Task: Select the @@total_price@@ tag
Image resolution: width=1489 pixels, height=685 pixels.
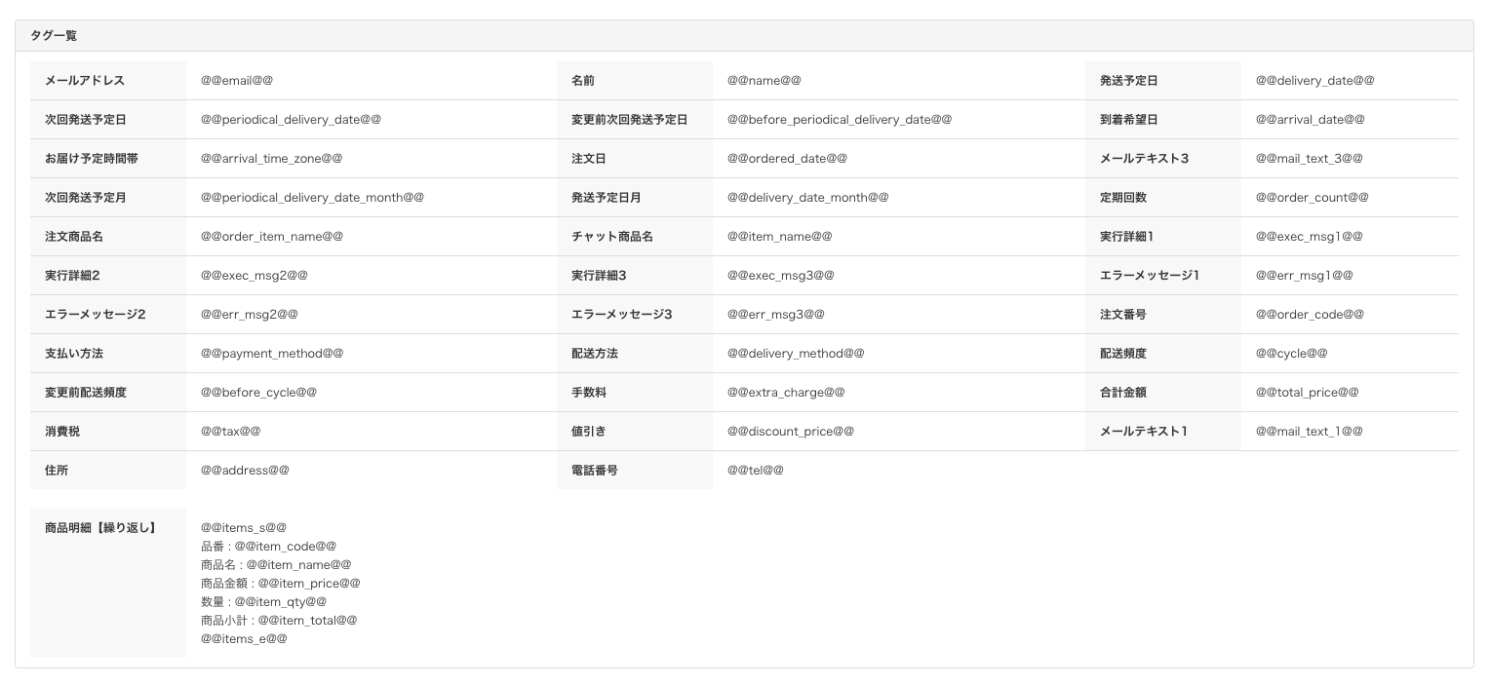Action: click(1308, 393)
